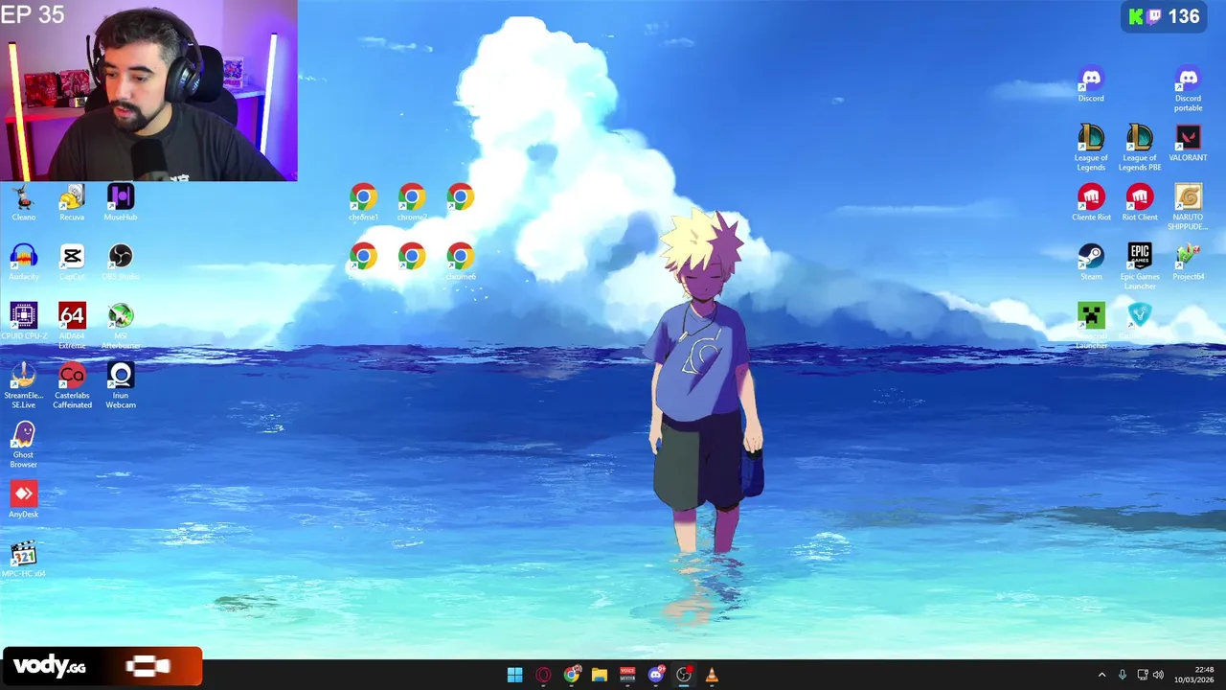
Task: Launch CapCut from the desktop
Action: click(72, 262)
